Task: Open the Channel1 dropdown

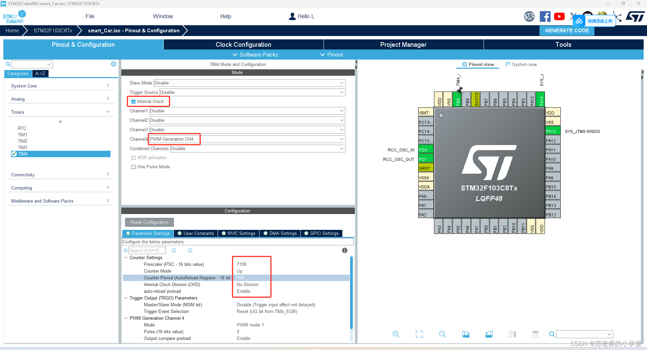Action: (x=247, y=111)
